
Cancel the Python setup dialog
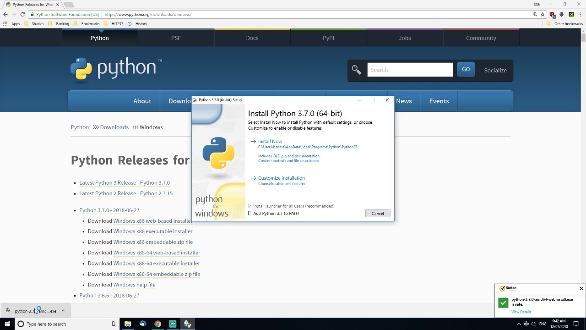coord(378,214)
